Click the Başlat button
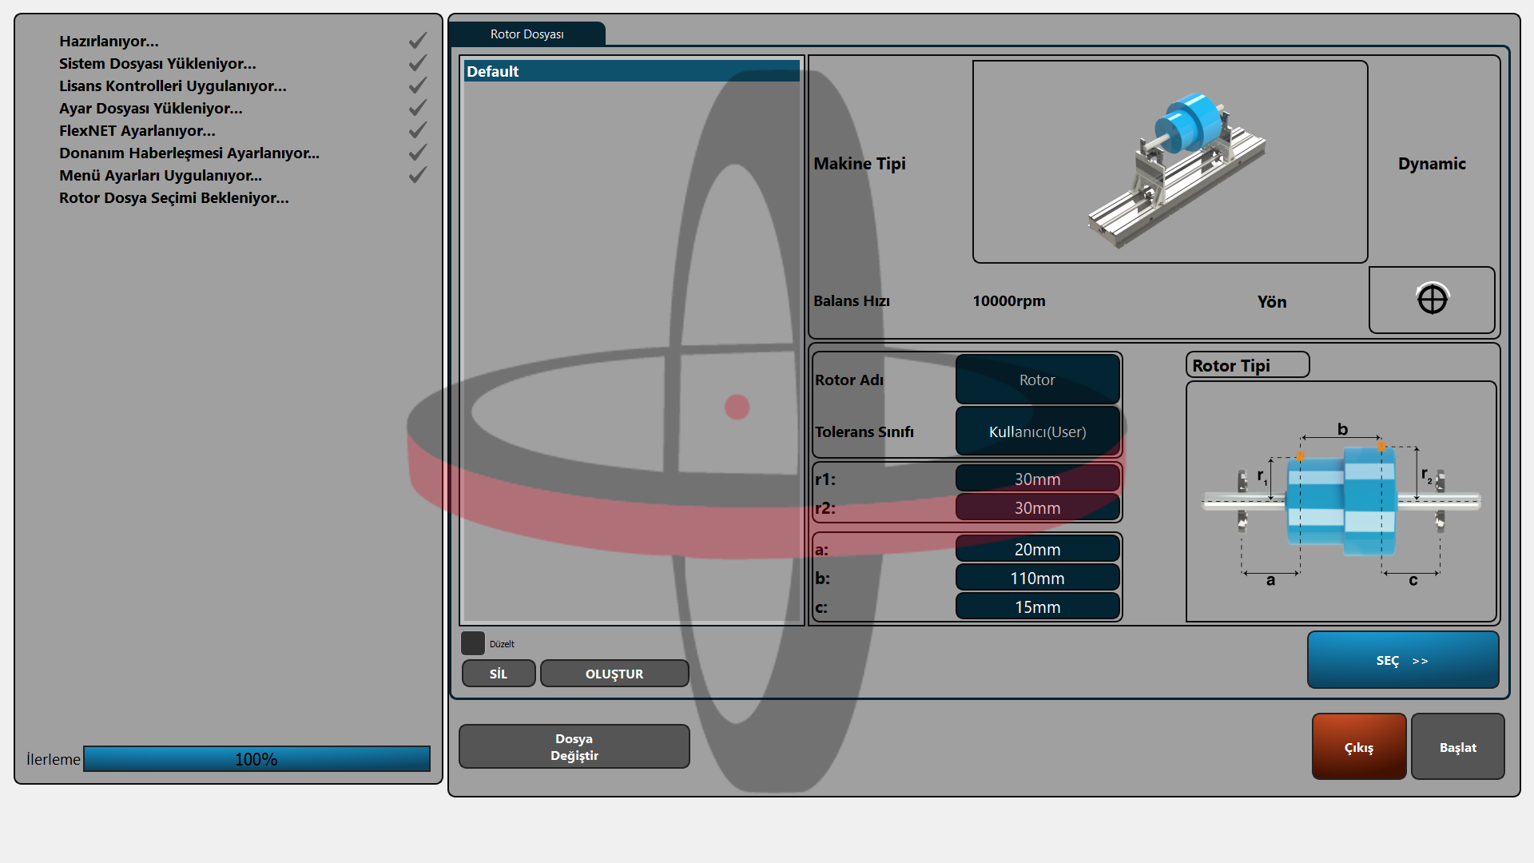1534x863 pixels. click(1457, 747)
